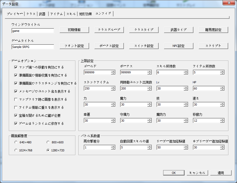The height and width of the screenshot is (183, 237).
Task: Click the 移動力 value field
Action: point(207,121)
